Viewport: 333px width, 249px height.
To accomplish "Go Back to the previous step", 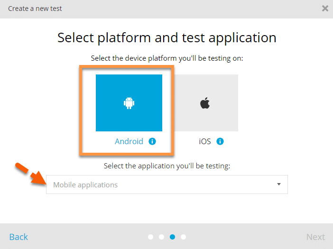I will pyautogui.click(x=18, y=237).
